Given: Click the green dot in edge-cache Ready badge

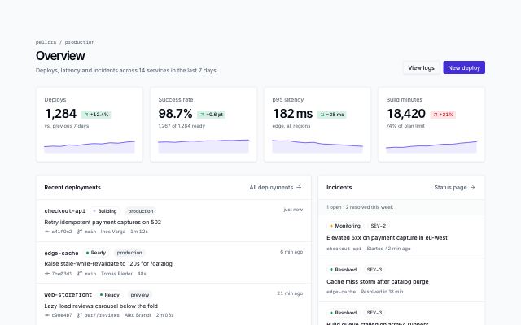Looking at the screenshot, I should [87, 253].
